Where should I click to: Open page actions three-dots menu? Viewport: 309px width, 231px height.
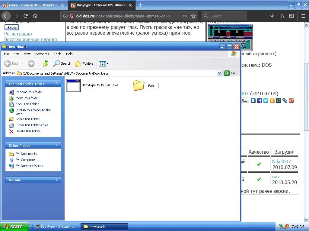coord(185,16)
